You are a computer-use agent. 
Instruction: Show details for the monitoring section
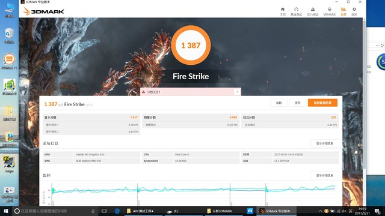tap(325, 175)
